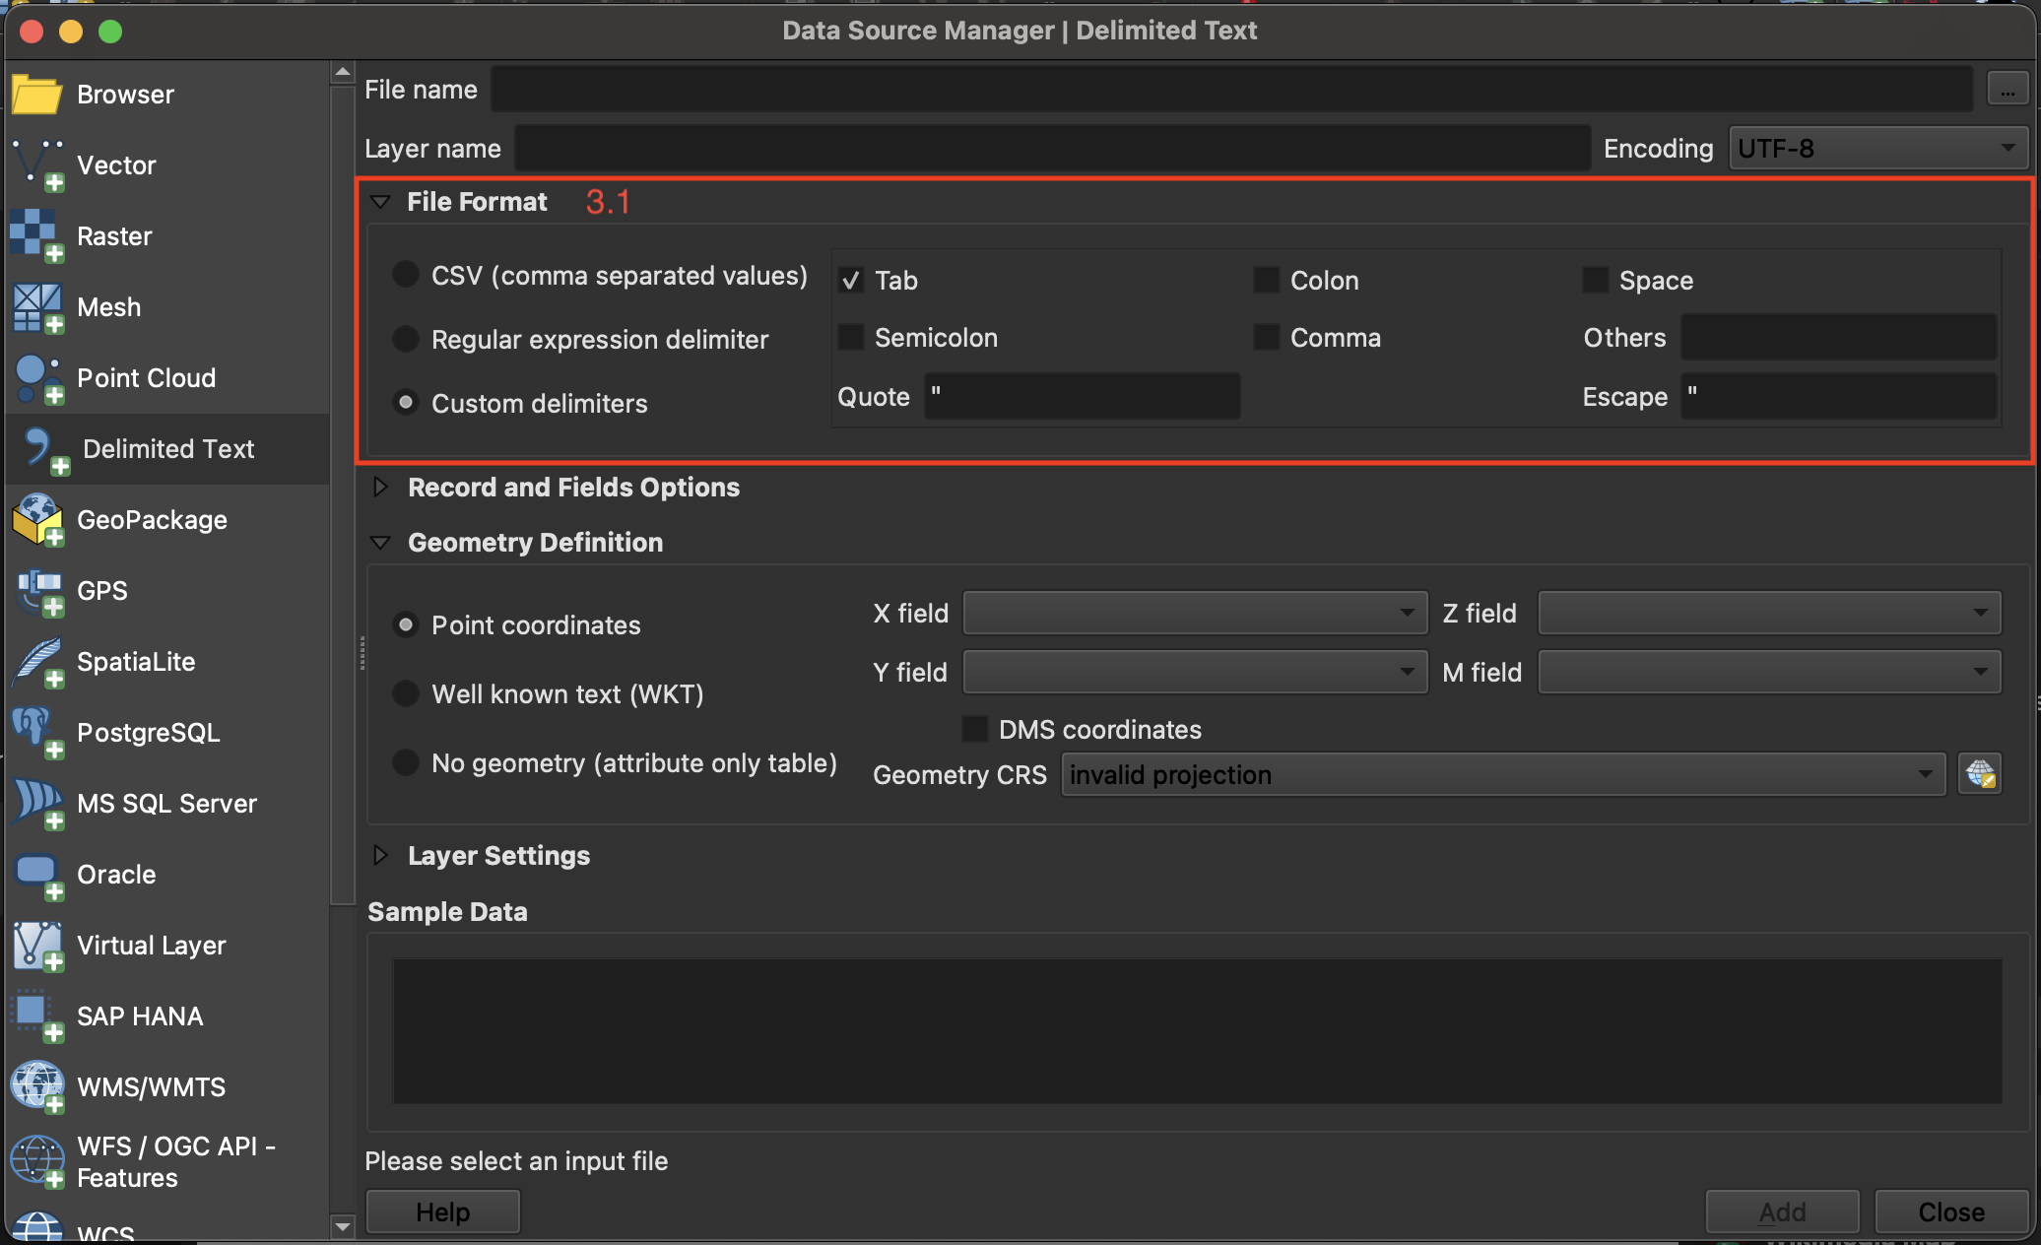Select the CSV comma separated values option
This screenshot has width=2041, height=1245.
tap(406, 275)
